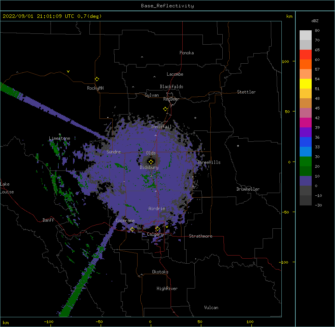Select the magenta 42-39 dBZ legend color
The height and width of the screenshot is (327, 335).
coord(305,122)
